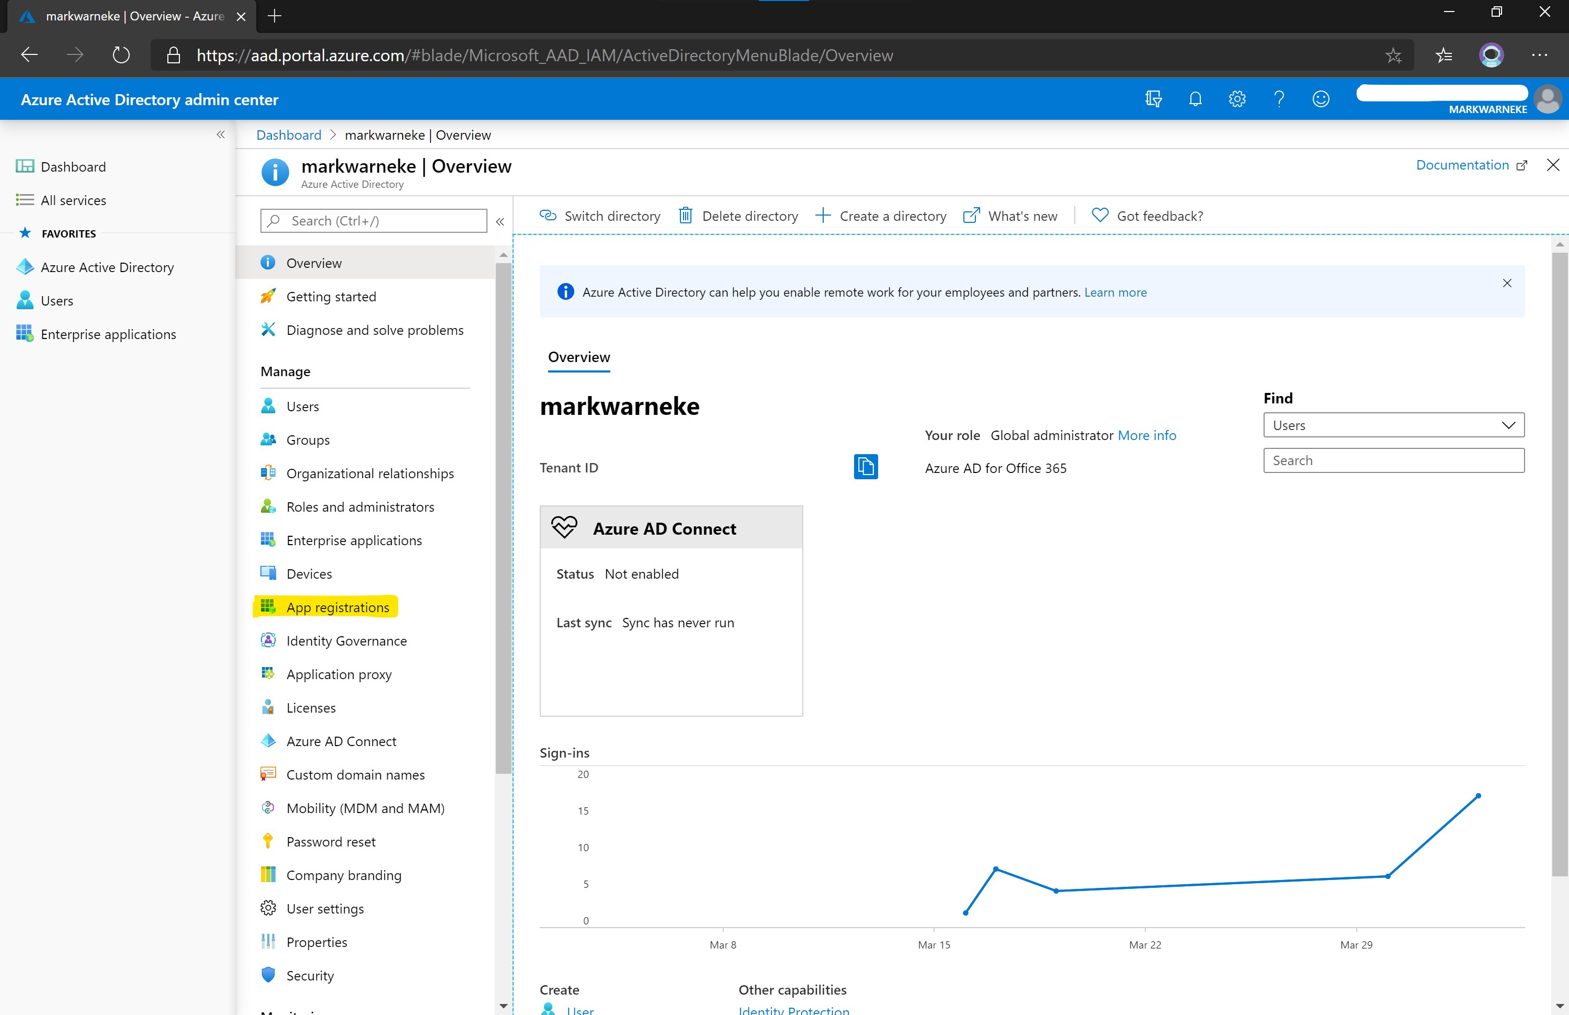
Task: Open Documentation link in top right
Action: coord(1463,165)
